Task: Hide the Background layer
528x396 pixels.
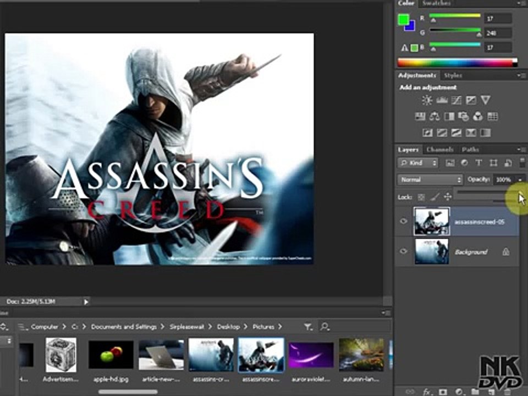Action: click(403, 251)
